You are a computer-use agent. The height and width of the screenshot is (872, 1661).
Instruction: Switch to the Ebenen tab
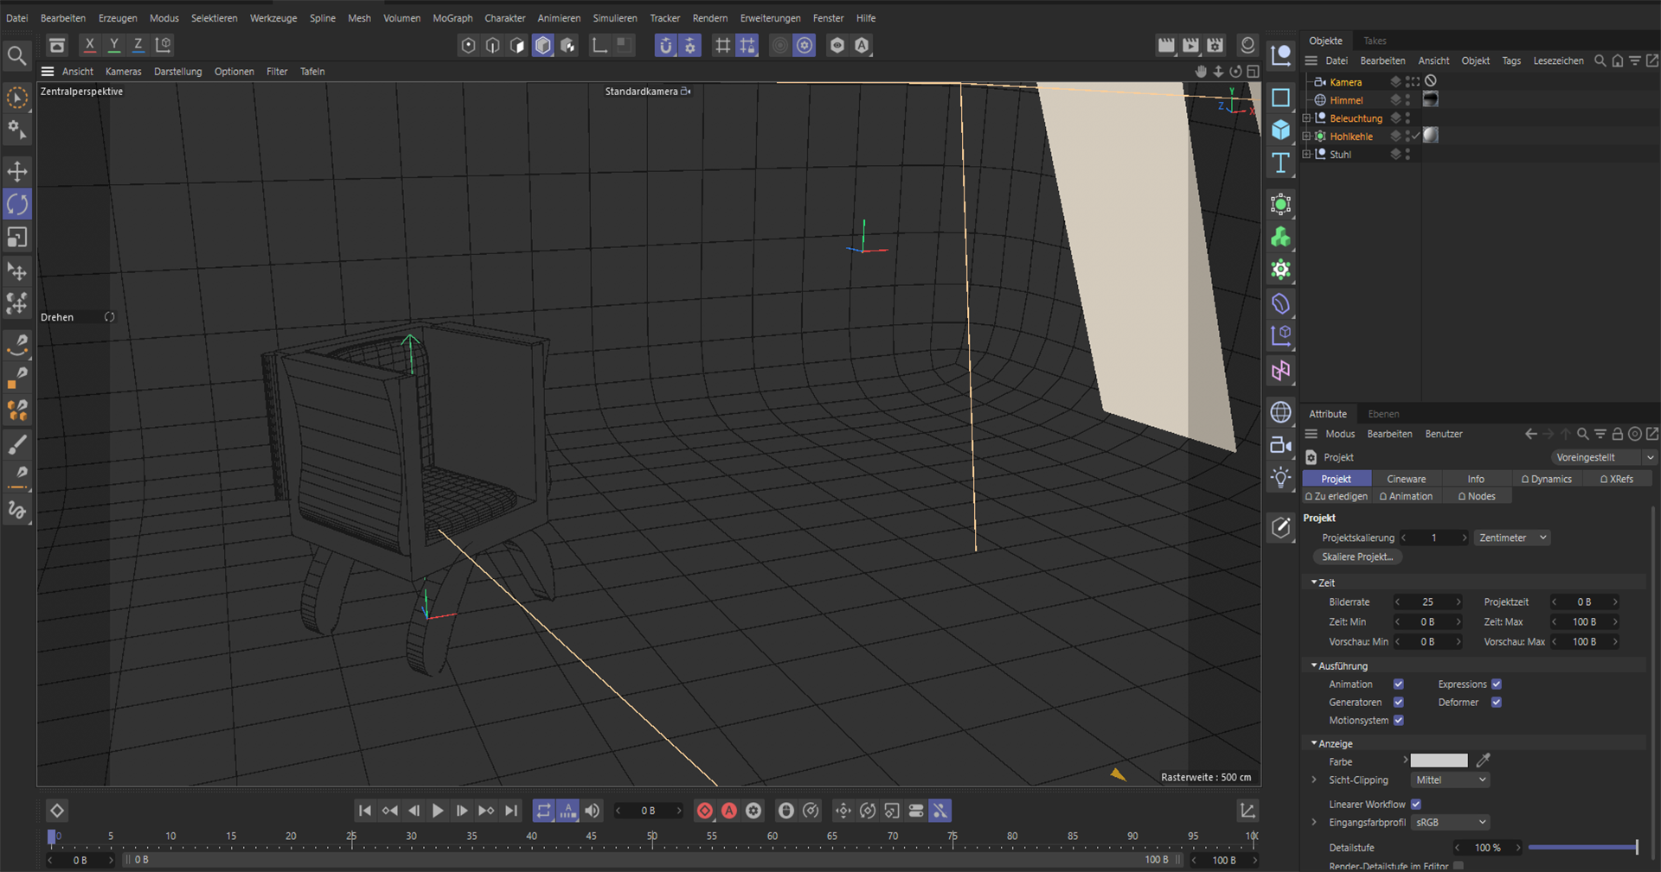[x=1383, y=414]
